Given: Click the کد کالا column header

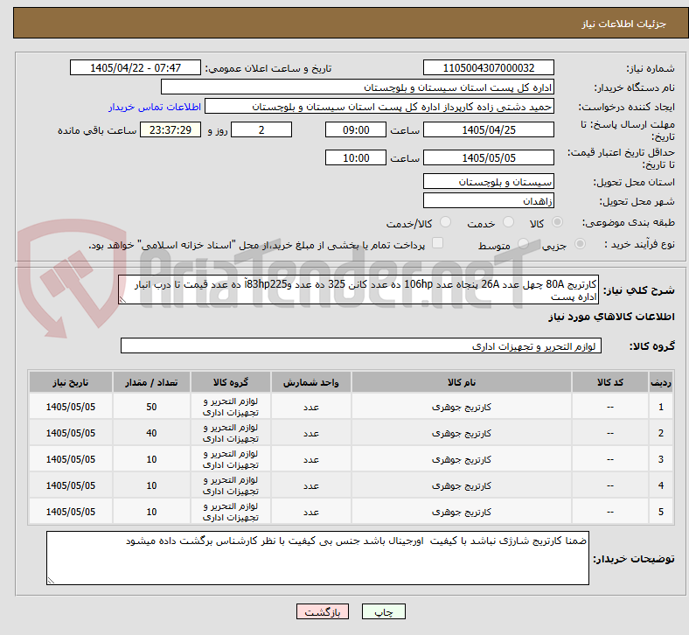Looking at the screenshot, I should pos(610,382).
